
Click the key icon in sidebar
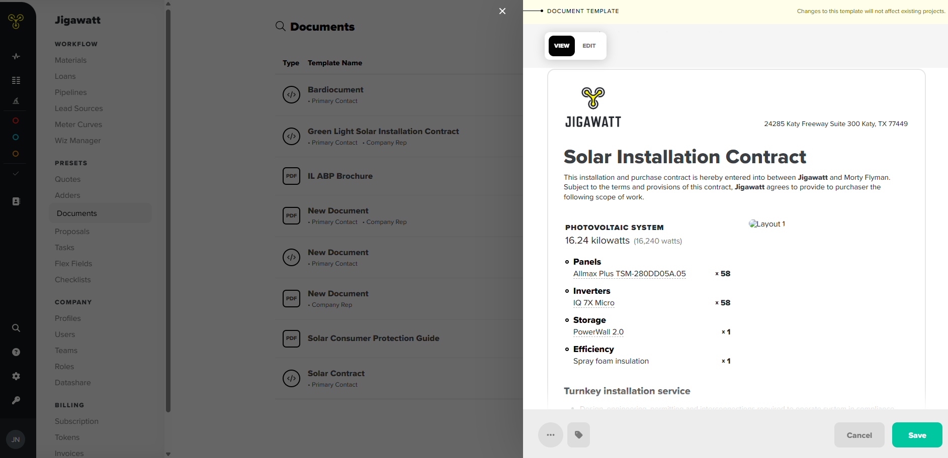tap(16, 400)
